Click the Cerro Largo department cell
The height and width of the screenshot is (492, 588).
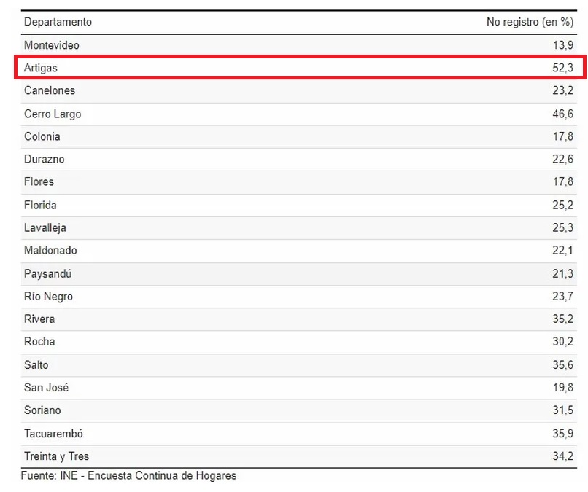[53, 114]
